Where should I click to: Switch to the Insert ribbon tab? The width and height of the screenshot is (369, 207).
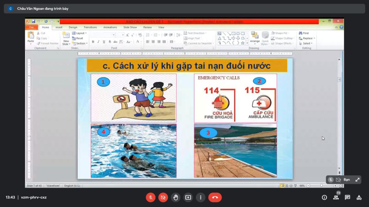pyautogui.click(x=59, y=27)
